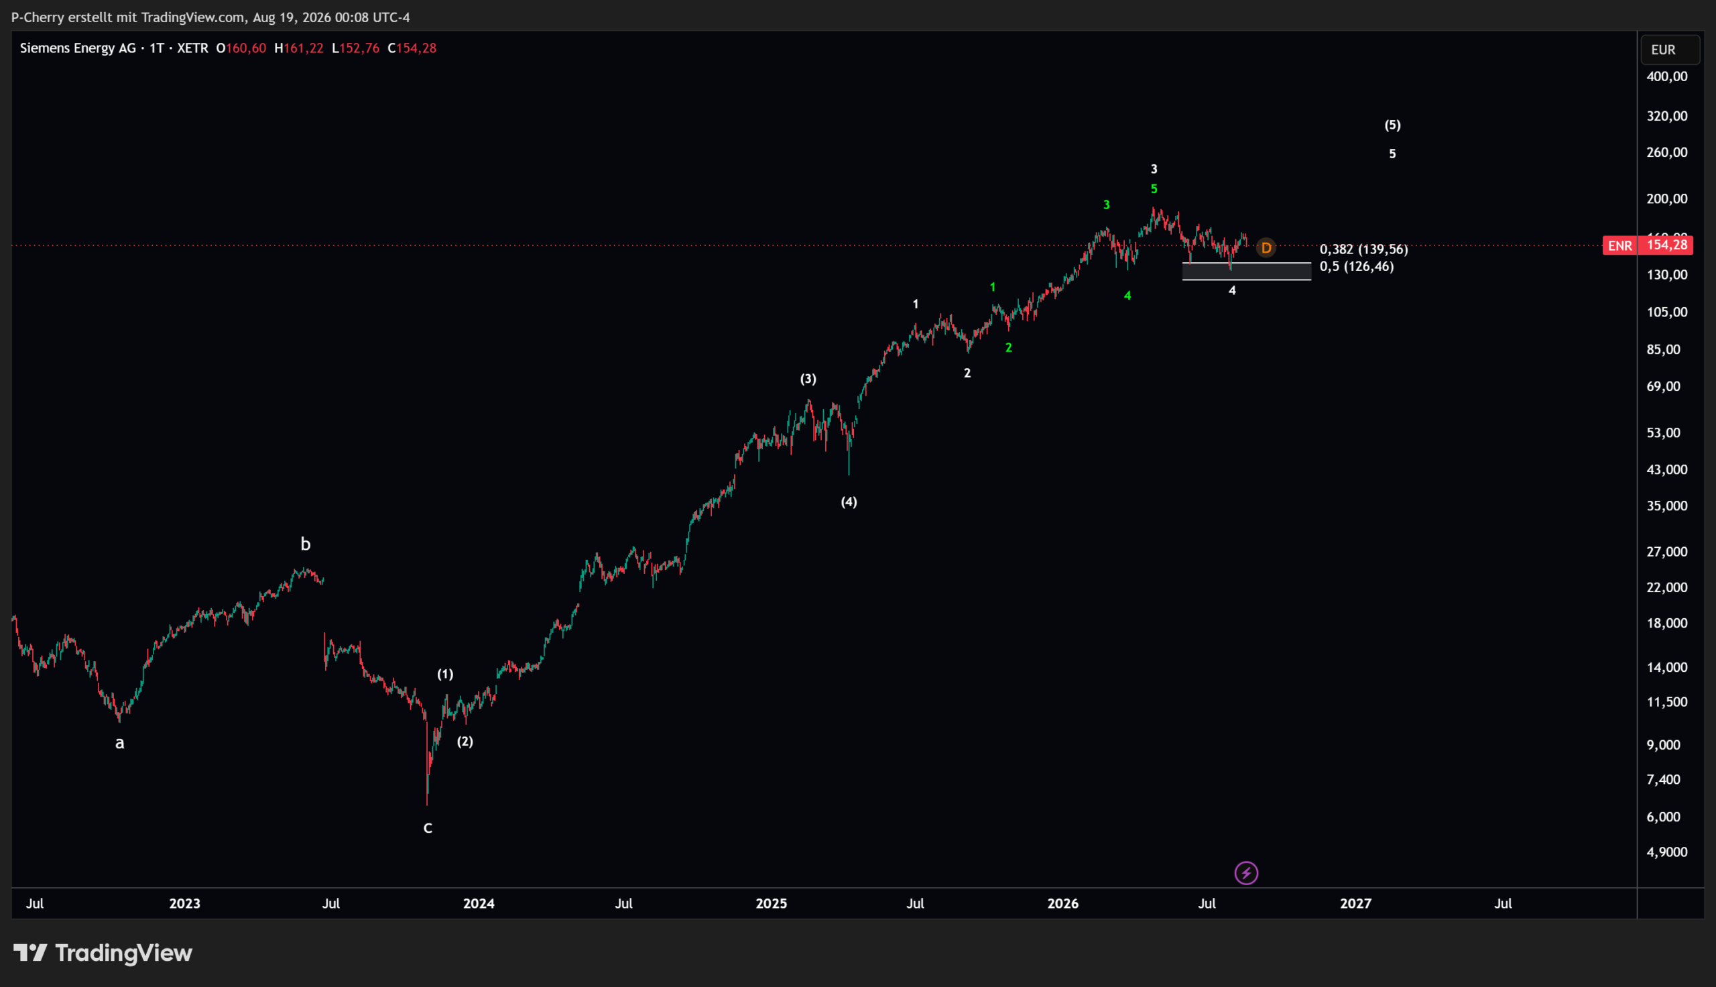This screenshot has width=1716, height=987.
Task: Click the open value O160,60
Action: (x=241, y=48)
